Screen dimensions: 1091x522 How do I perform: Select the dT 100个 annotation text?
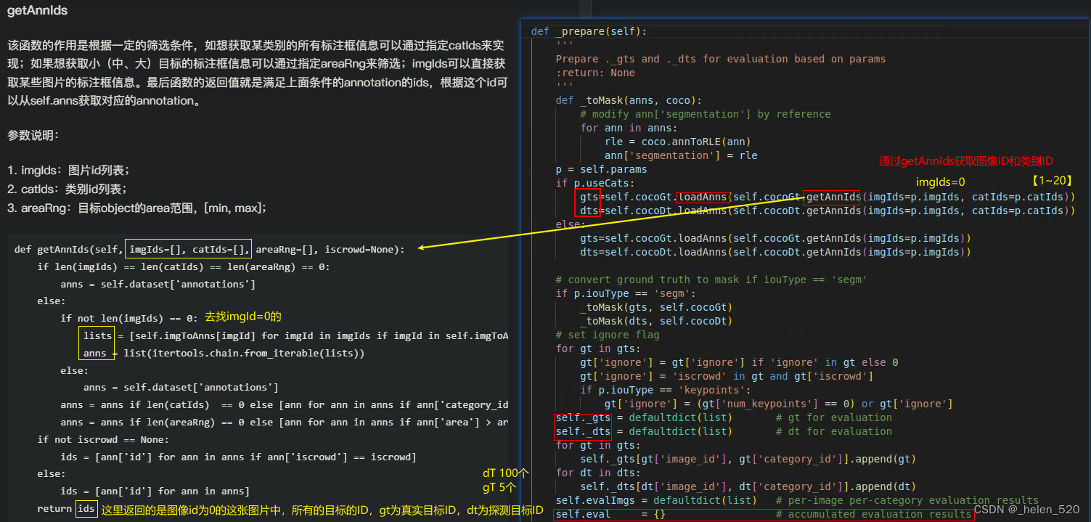[x=504, y=473]
